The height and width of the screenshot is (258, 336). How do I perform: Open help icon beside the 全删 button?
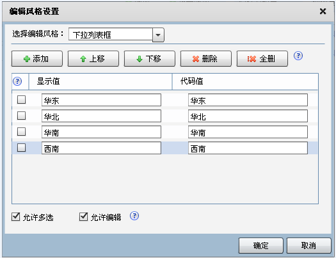coord(298,56)
